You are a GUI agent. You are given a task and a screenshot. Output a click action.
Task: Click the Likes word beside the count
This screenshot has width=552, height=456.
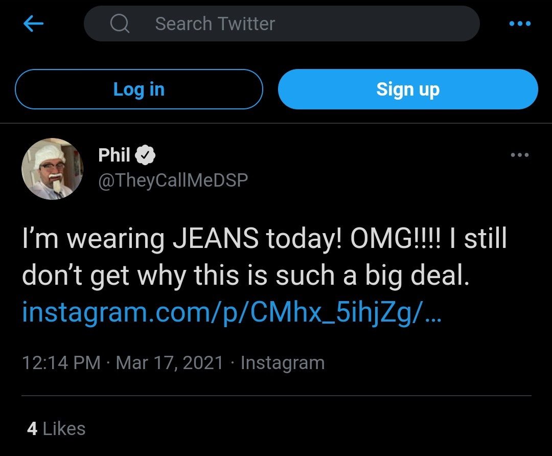coord(64,428)
